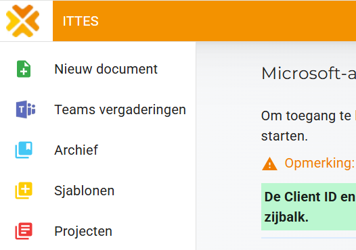Click the orange warning triangle icon

click(x=269, y=164)
